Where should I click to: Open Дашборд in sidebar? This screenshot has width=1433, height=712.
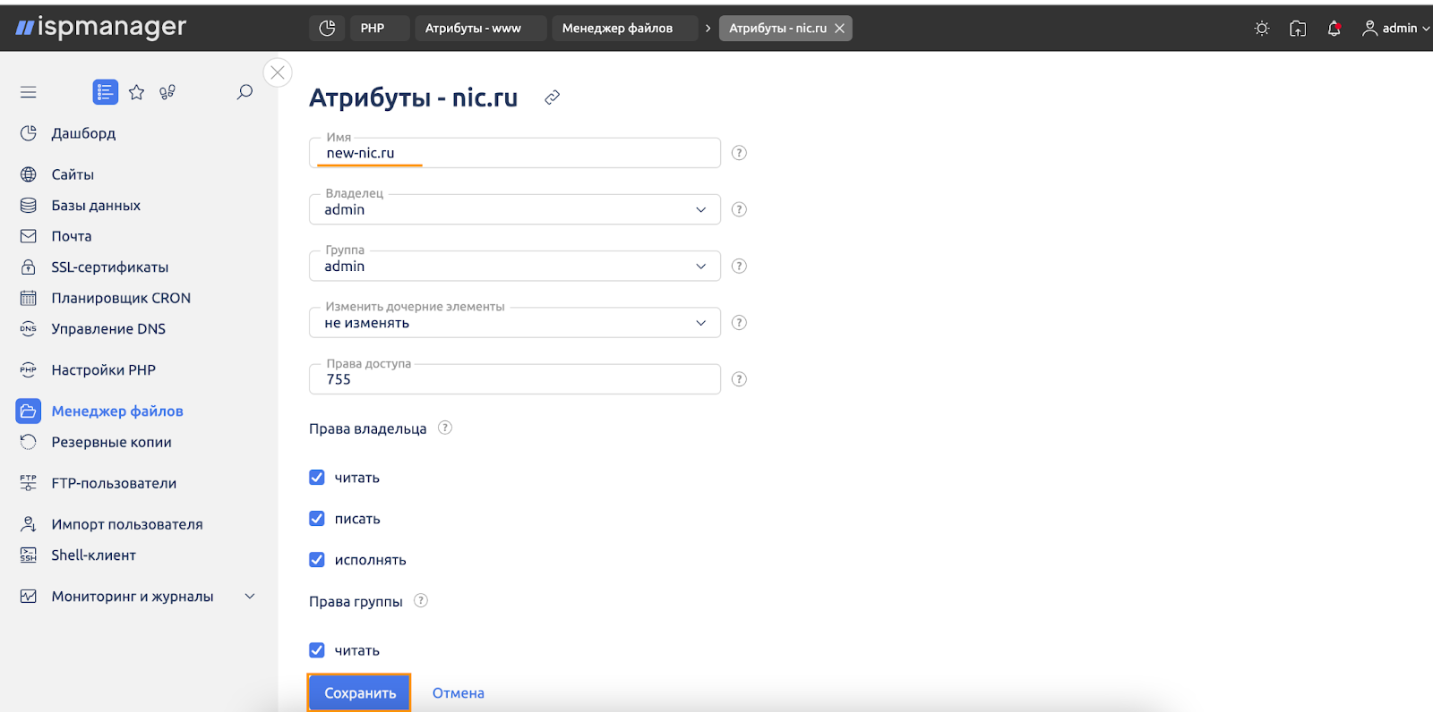click(83, 133)
